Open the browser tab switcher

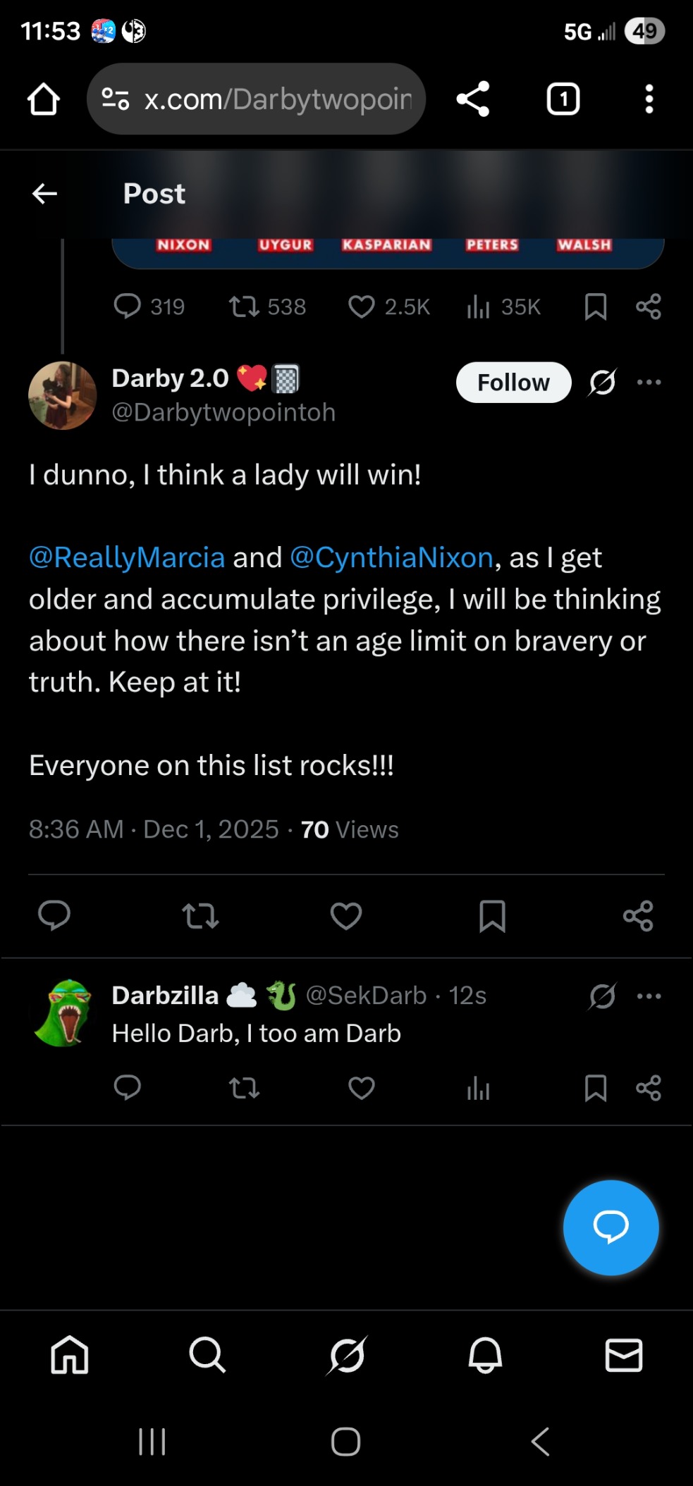(563, 99)
